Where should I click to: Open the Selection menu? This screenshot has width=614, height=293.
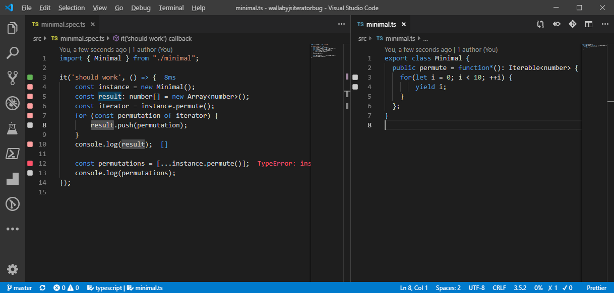coord(72,8)
